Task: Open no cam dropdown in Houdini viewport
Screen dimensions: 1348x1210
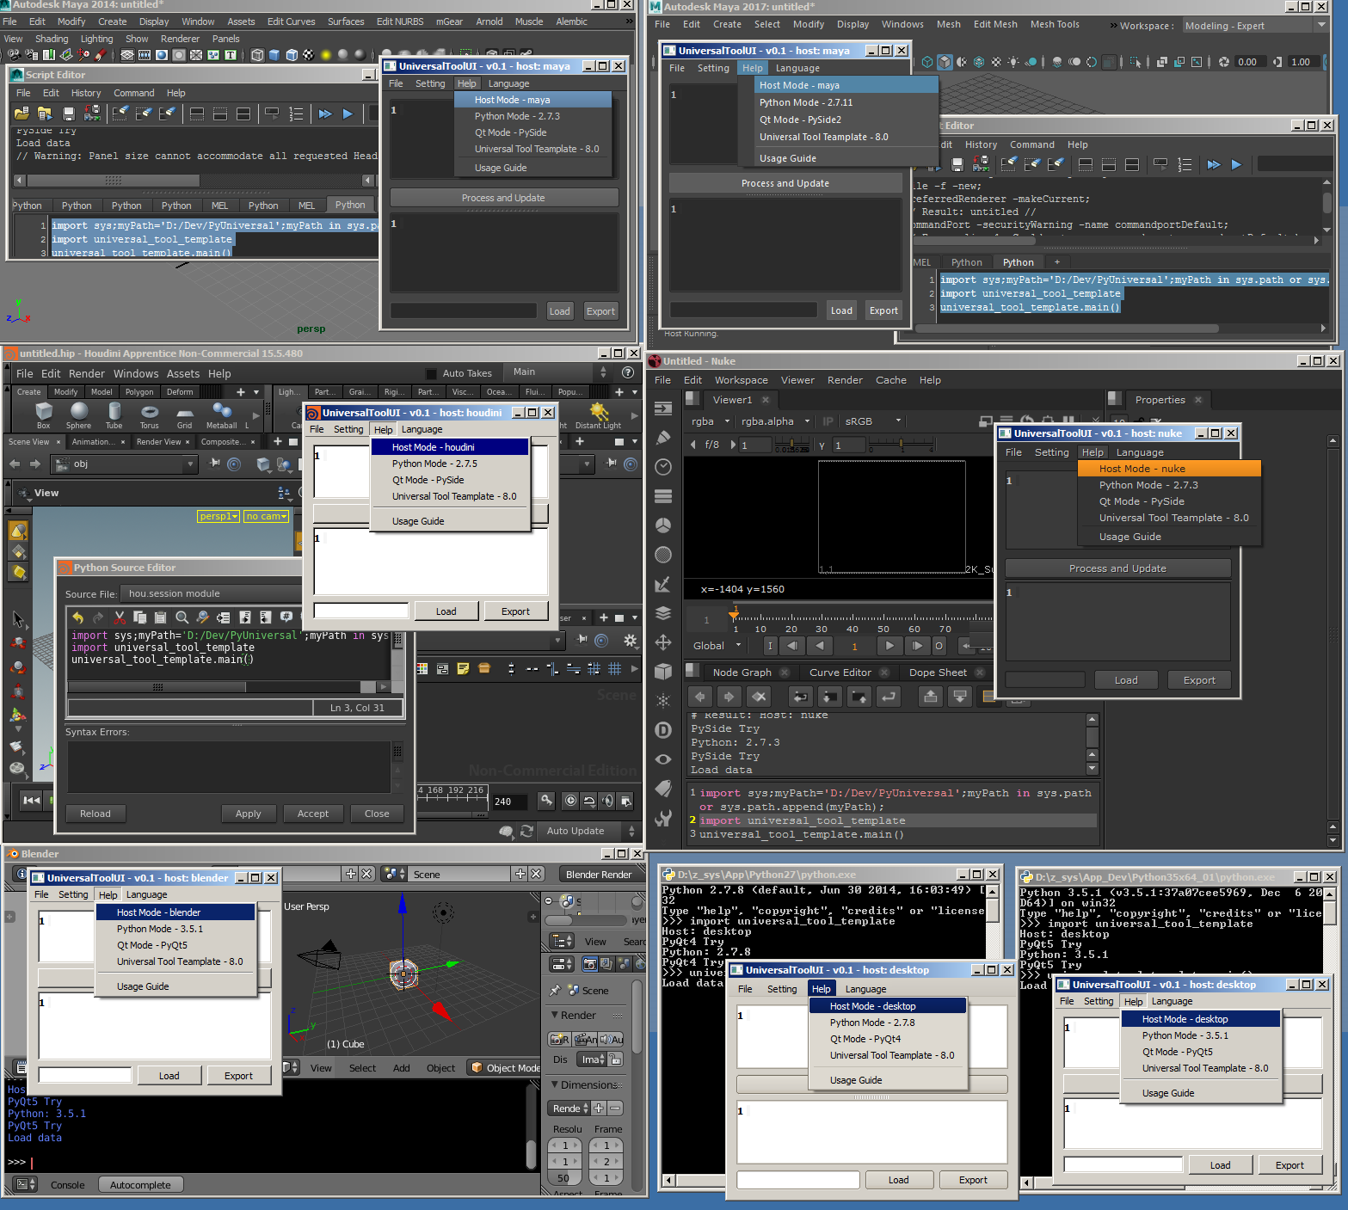Action: [266, 516]
